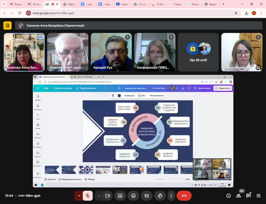Show the participants list
The image size is (266, 204).
point(239,196)
